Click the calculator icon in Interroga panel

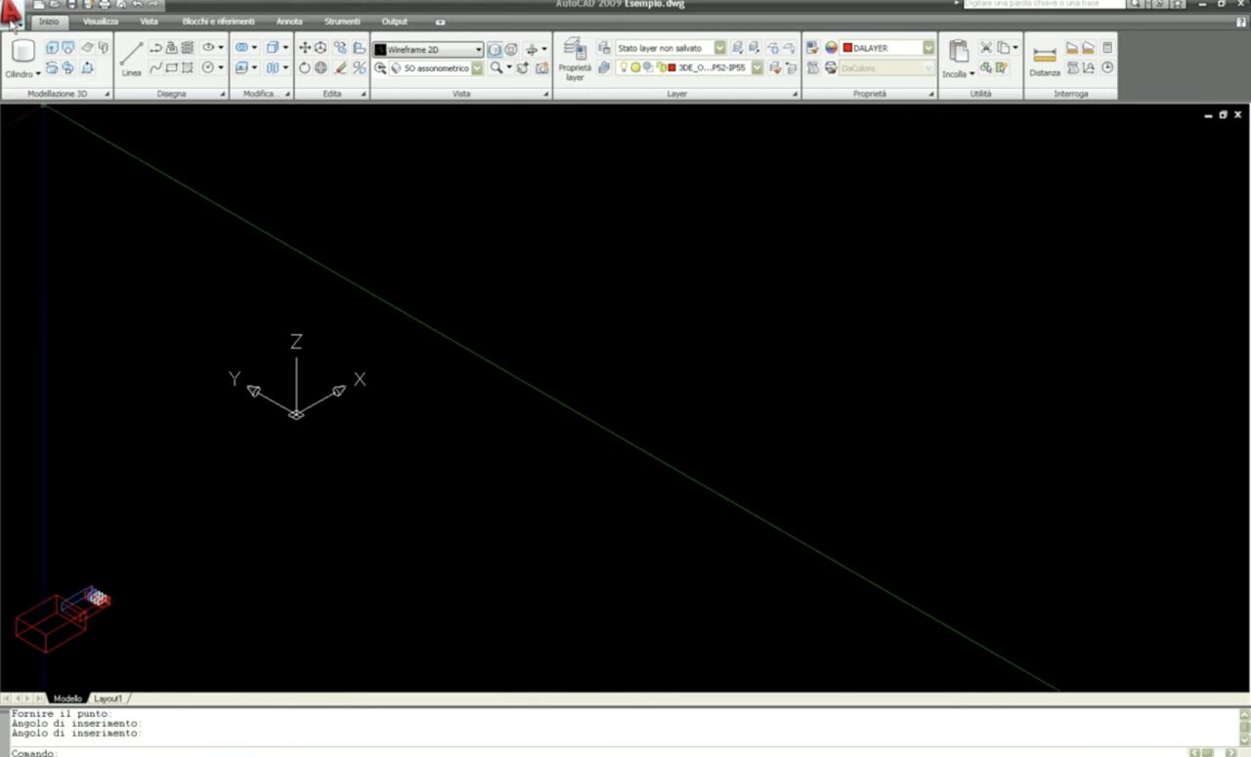pos(1107,48)
